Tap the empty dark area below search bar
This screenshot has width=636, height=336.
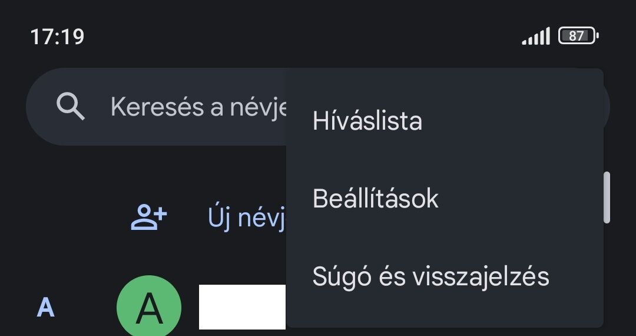coord(156,170)
